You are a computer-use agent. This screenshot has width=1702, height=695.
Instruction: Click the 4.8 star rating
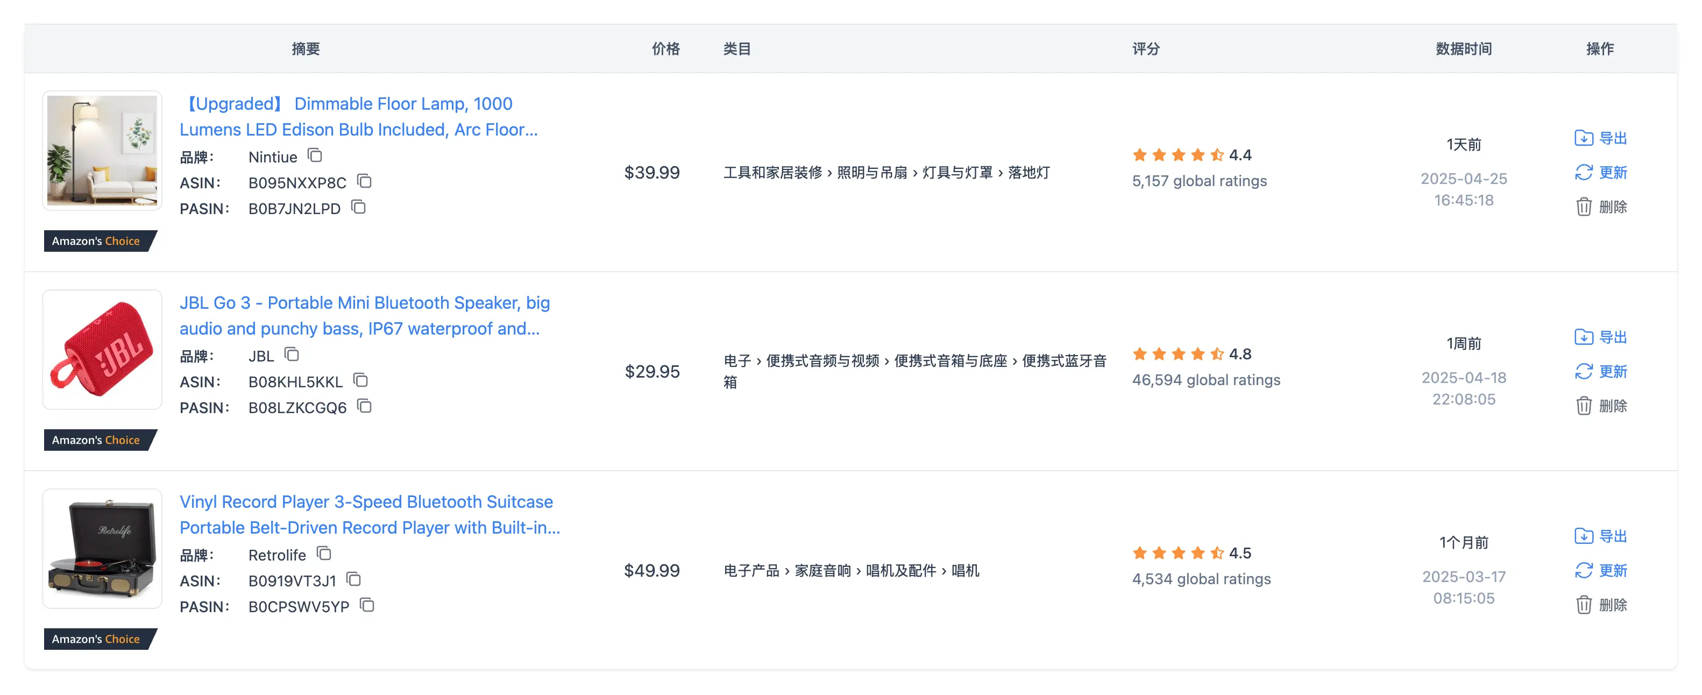(x=1192, y=354)
